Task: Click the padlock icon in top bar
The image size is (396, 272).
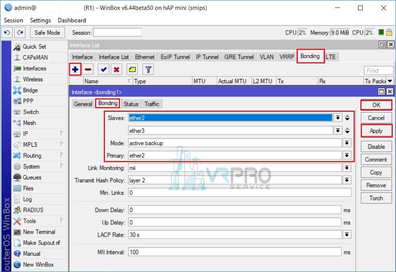Action: [389, 33]
